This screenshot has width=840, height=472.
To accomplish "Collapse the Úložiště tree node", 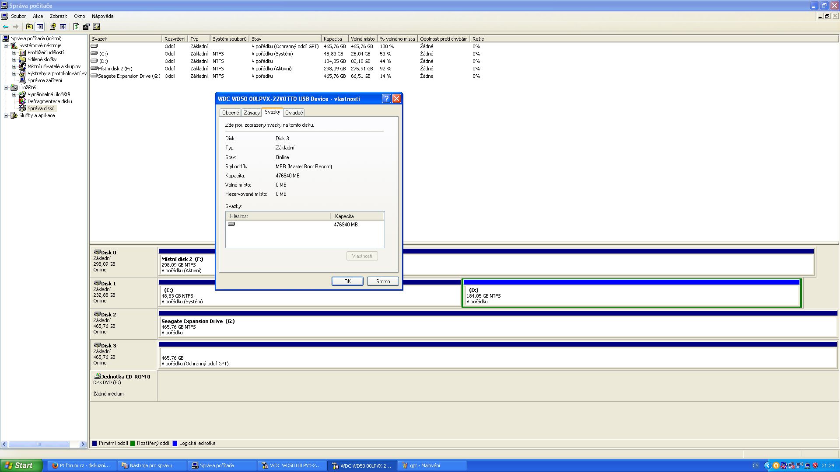I will (x=6, y=88).
